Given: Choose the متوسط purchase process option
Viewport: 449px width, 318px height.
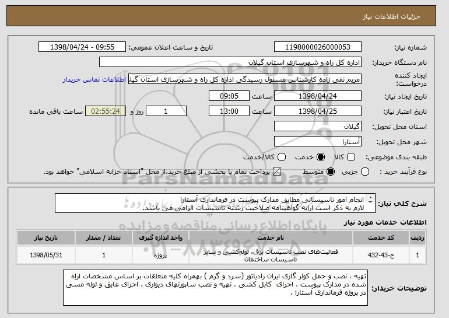Looking at the screenshot, I should pos(331,172).
